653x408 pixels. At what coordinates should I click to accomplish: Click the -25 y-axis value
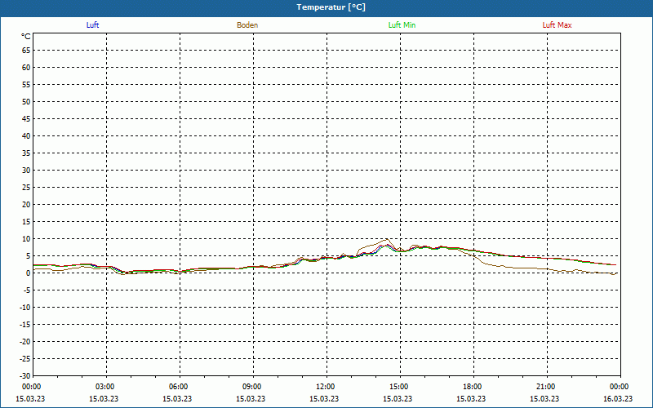[x=25, y=358]
